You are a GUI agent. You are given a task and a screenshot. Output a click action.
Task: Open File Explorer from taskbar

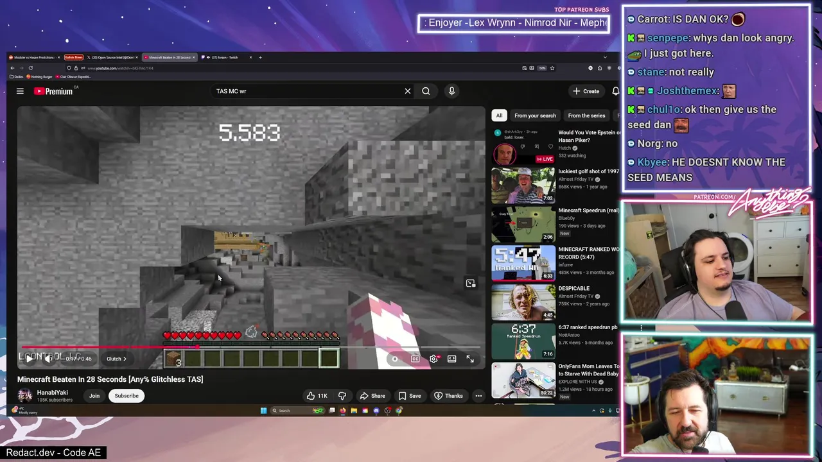point(354,411)
